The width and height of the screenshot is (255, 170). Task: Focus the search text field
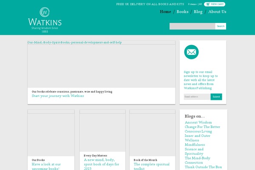click(192, 26)
